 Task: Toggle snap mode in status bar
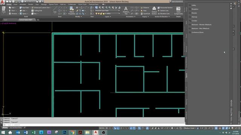[x=110, y=128]
